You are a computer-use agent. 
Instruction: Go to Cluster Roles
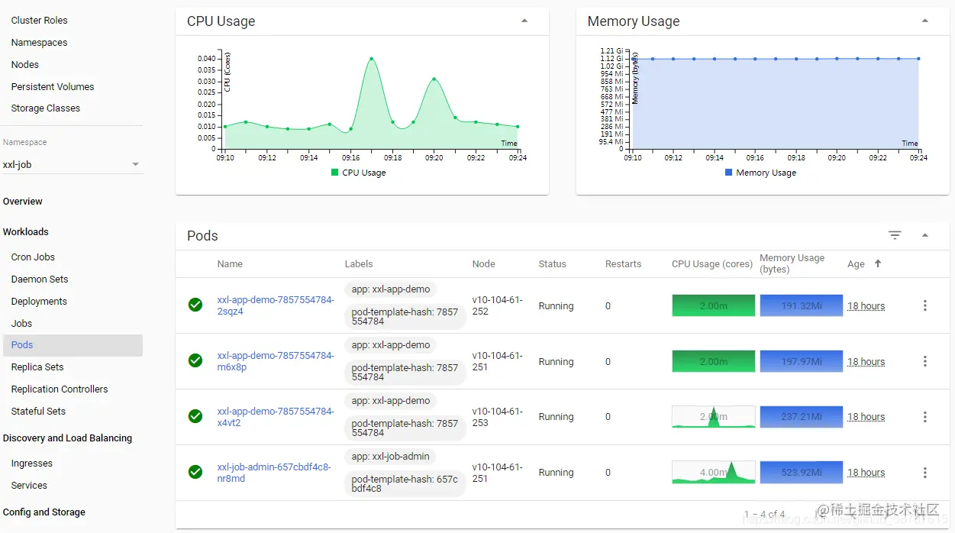39,21
